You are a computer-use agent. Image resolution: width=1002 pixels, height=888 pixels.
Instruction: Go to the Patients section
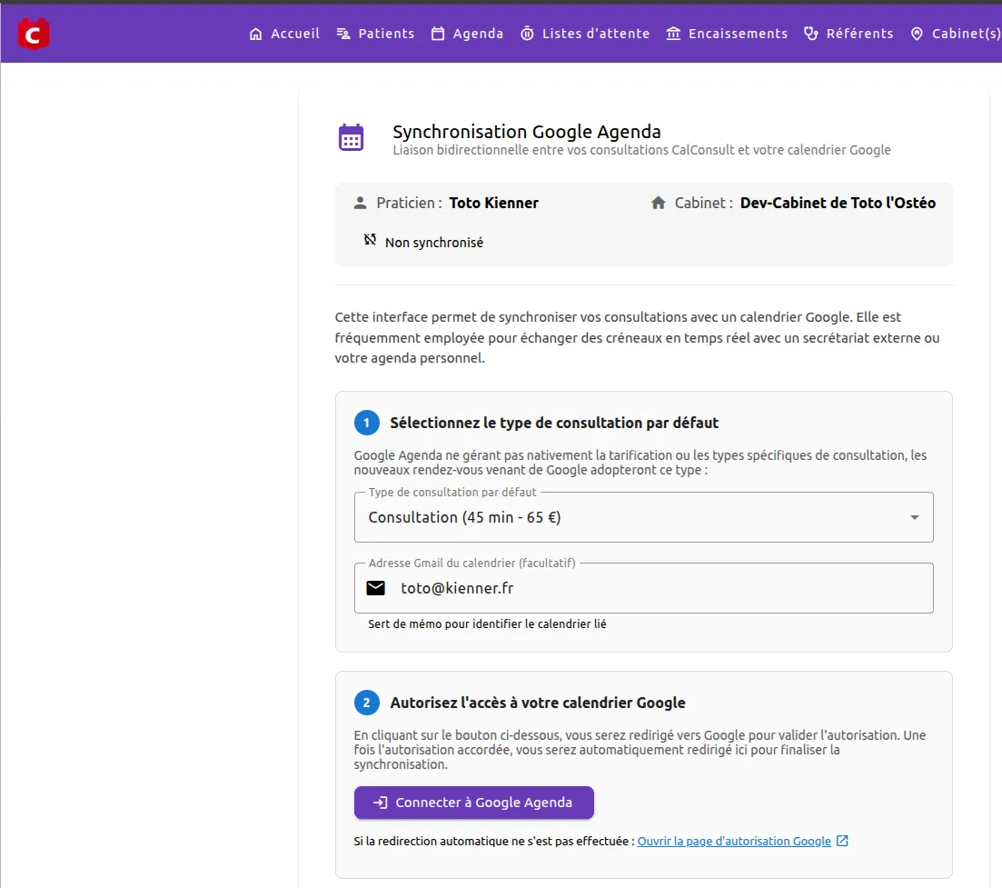tap(375, 34)
